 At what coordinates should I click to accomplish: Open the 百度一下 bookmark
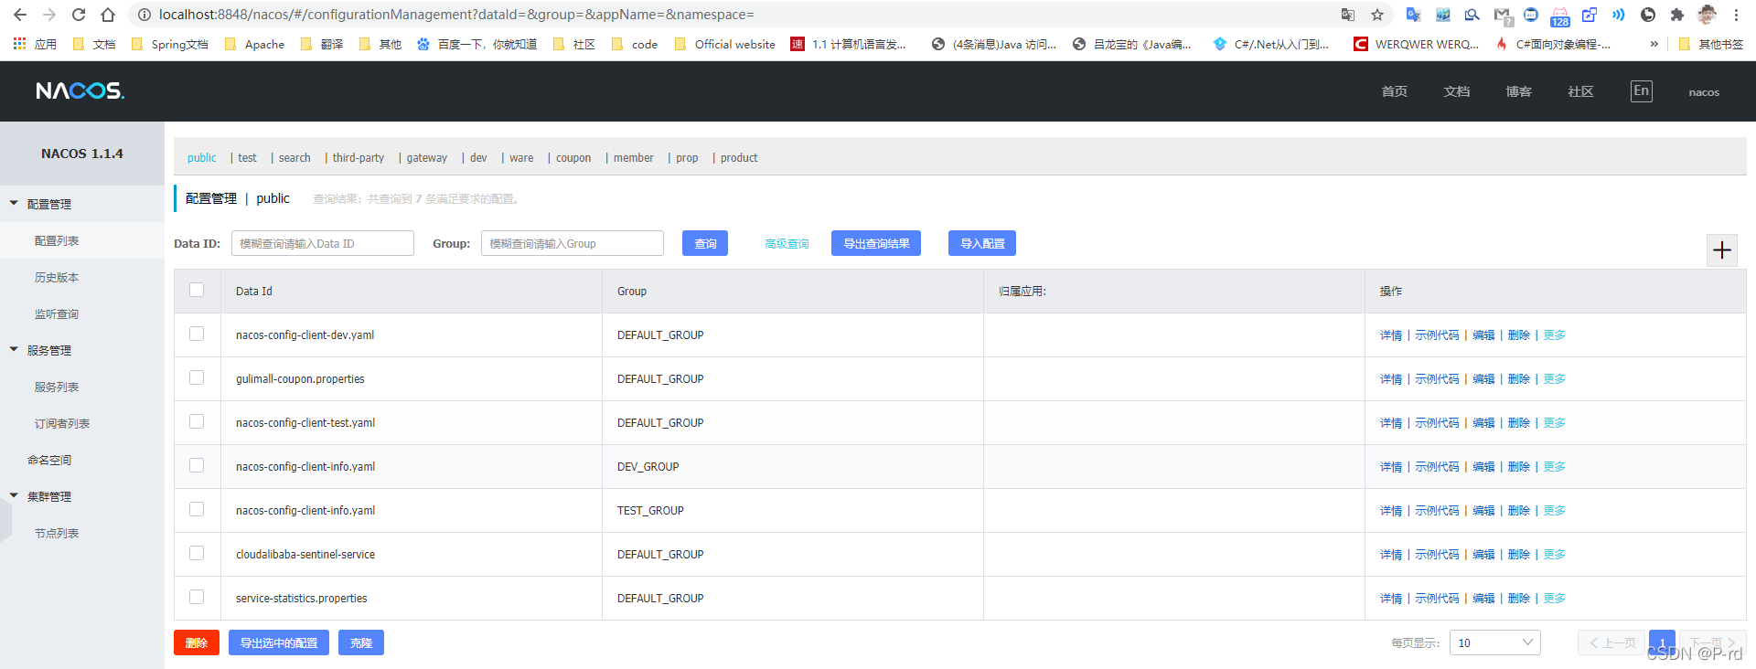pyautogui.click(x=476, y=44)
